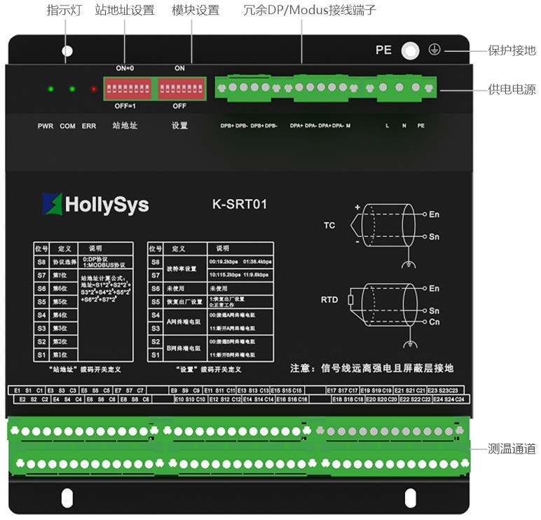Select the L N PE power terminal block
This screenshot has height=520, width=541.
400,88
